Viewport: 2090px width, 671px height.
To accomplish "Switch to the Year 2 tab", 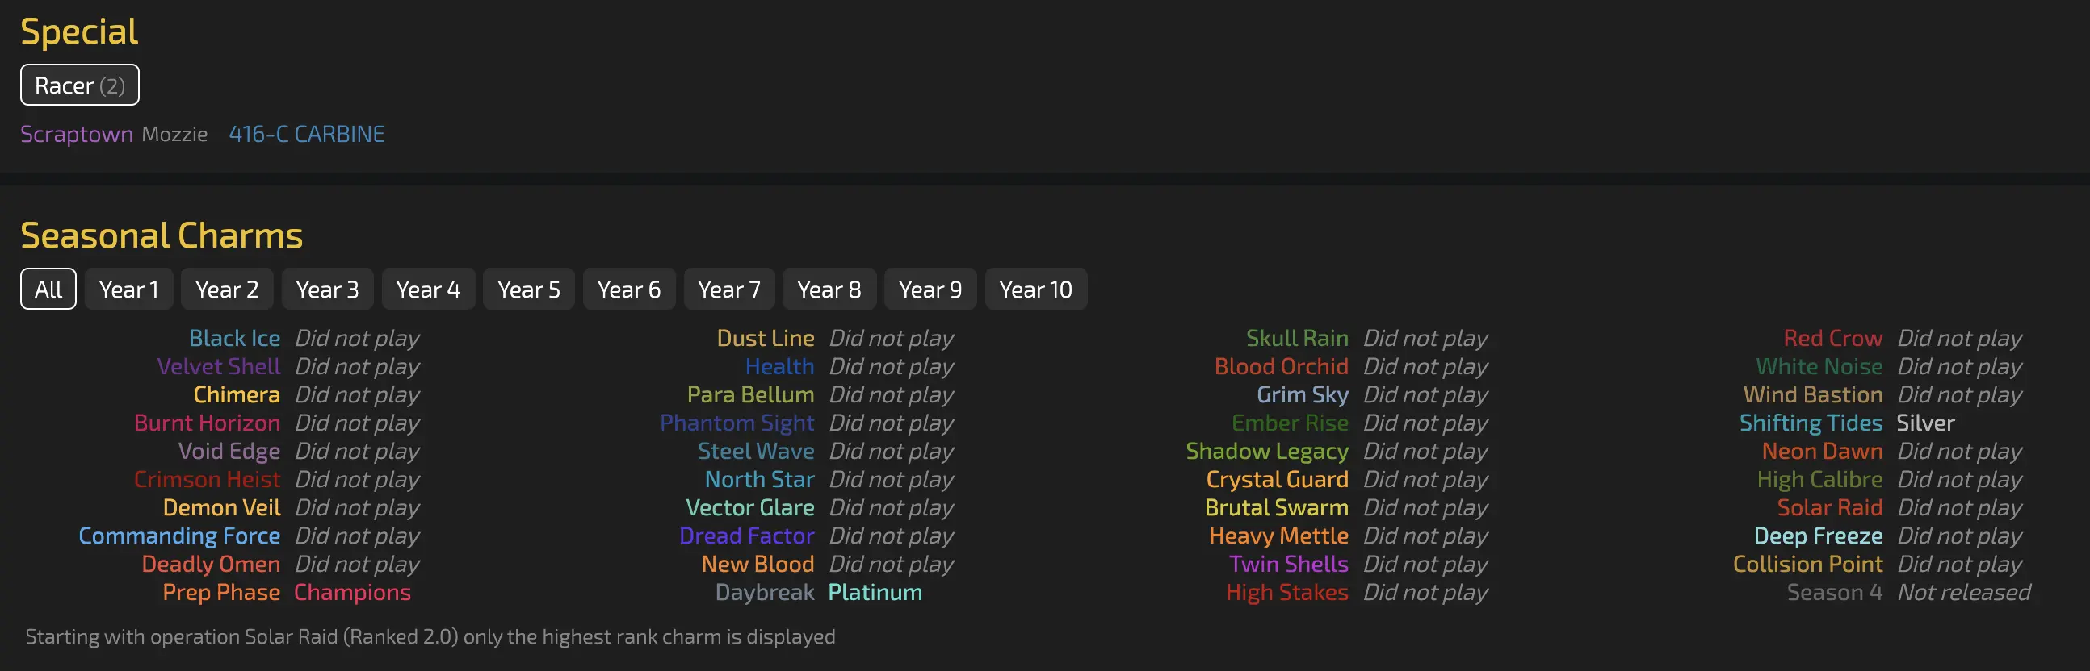I will click(x=227, y=290).
